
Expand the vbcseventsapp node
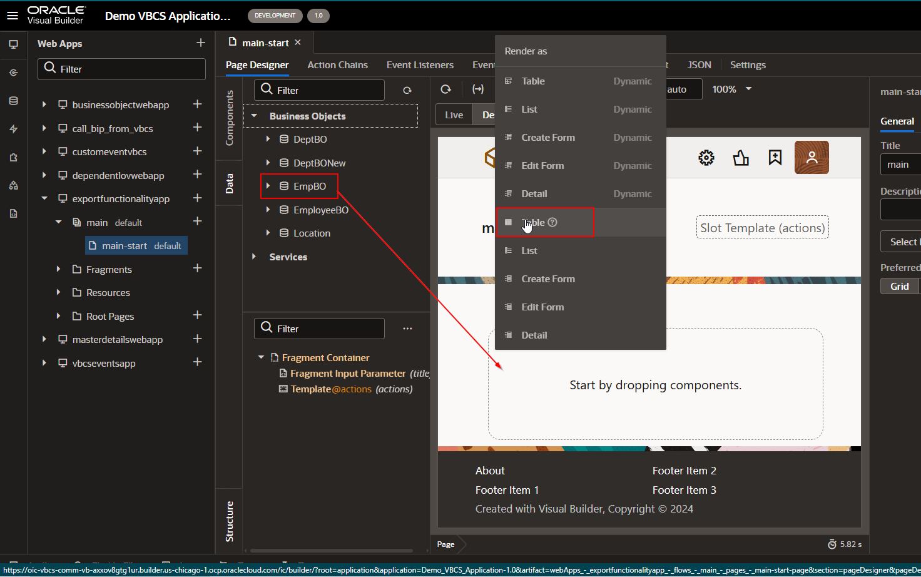[x=44, y=363]
